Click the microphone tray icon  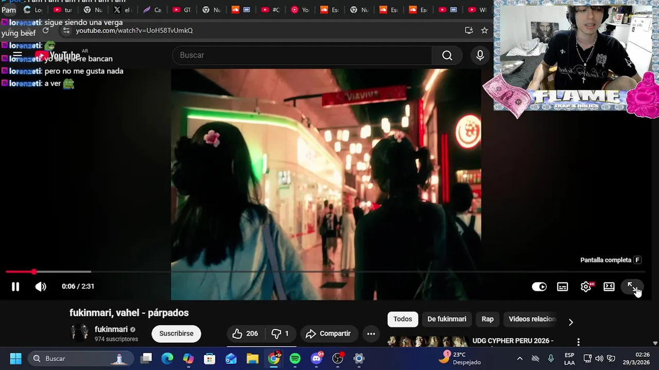551,358
